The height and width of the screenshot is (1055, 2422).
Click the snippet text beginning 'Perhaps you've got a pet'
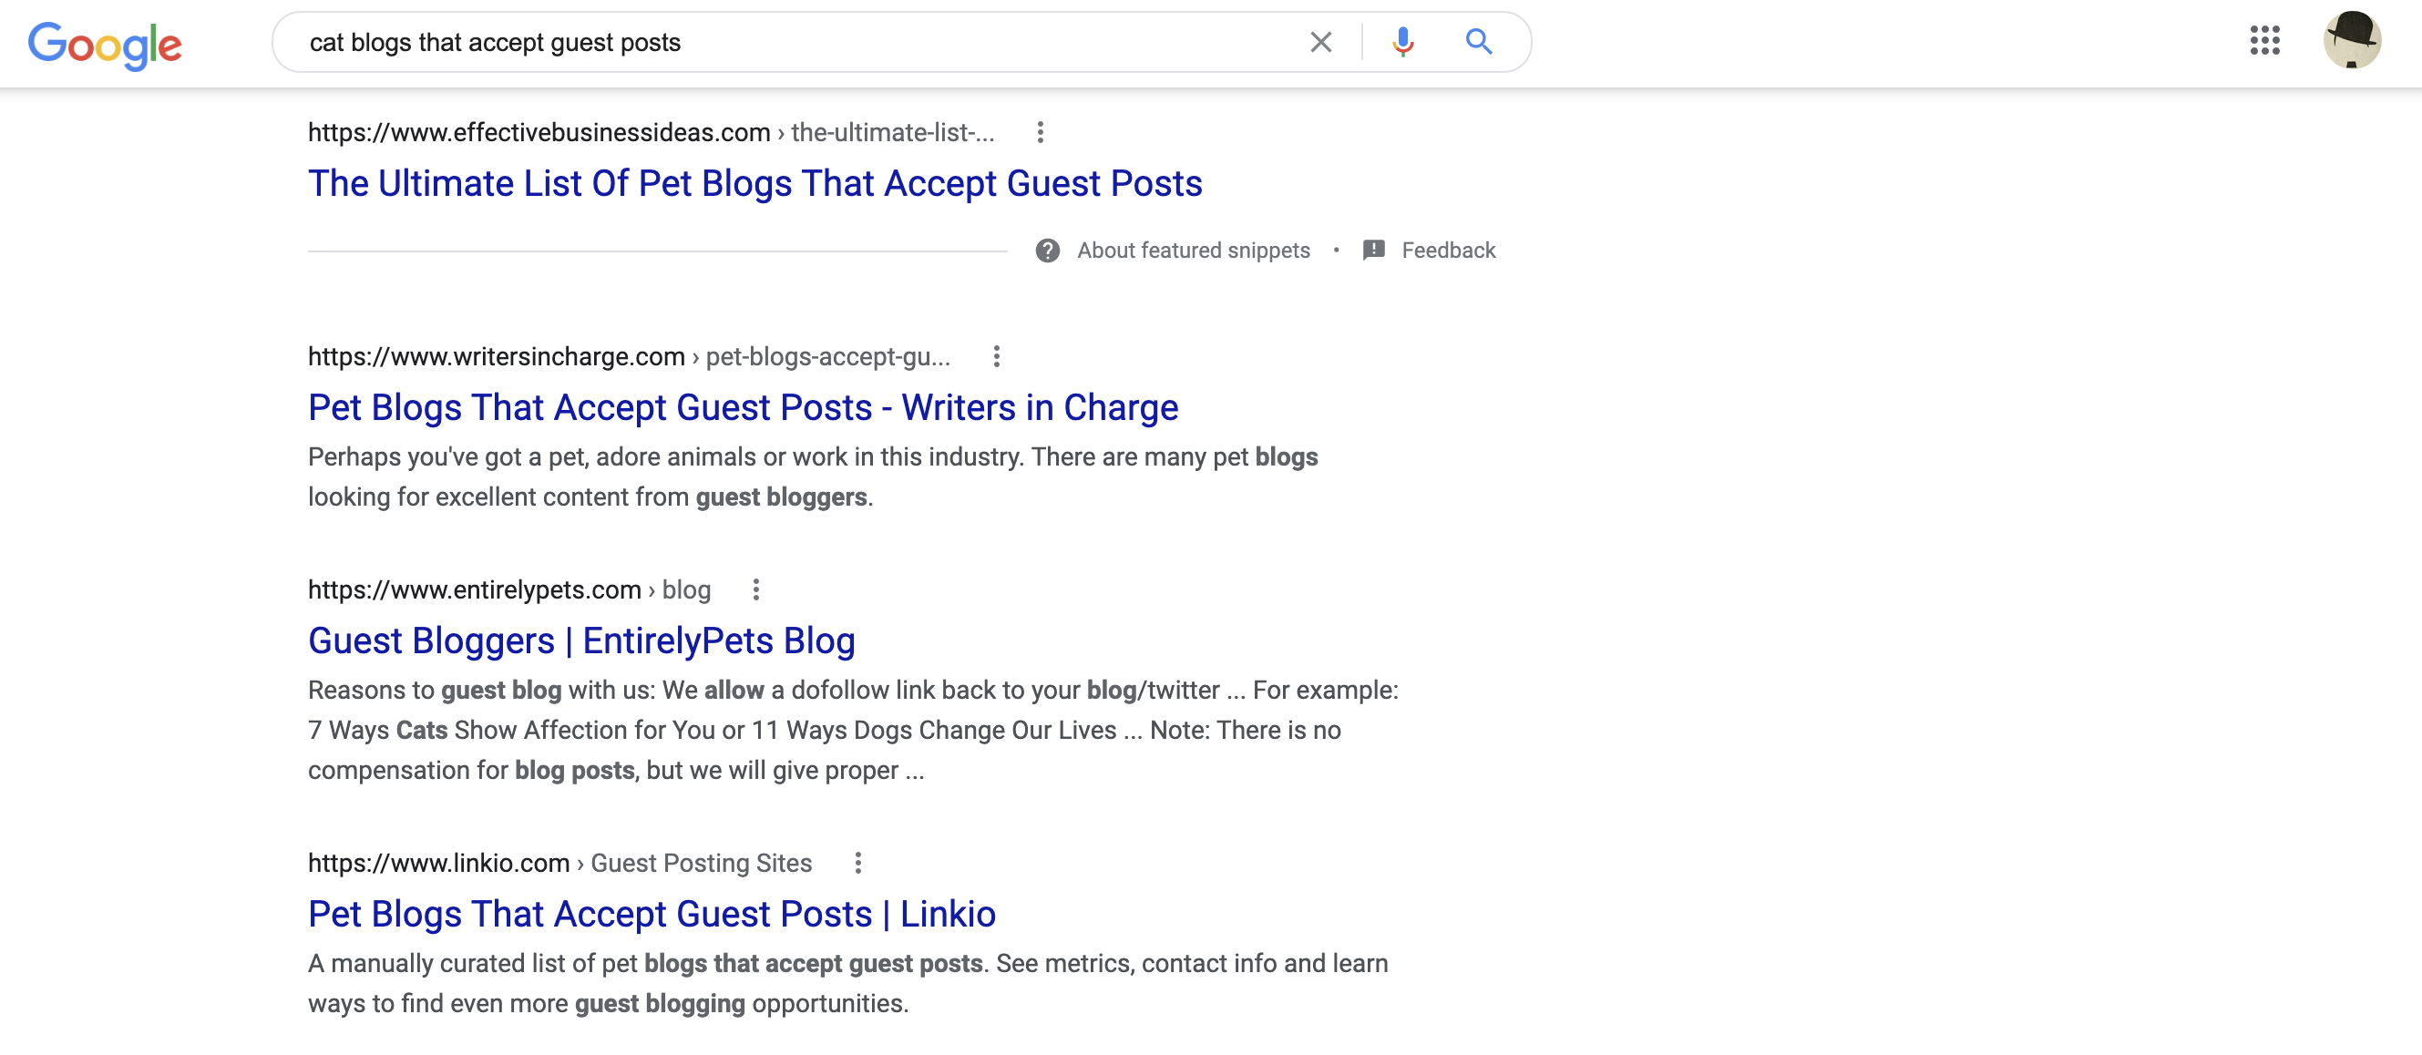(x=813, y=476)
